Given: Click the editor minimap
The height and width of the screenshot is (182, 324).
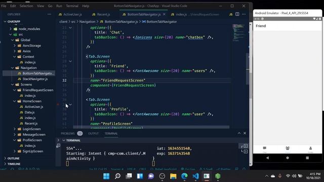Looking at the screenshot, I should coord(238,33).
